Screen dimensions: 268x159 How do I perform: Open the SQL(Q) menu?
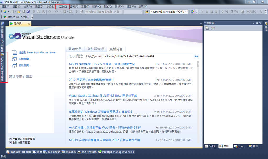(x=63, y=7)
